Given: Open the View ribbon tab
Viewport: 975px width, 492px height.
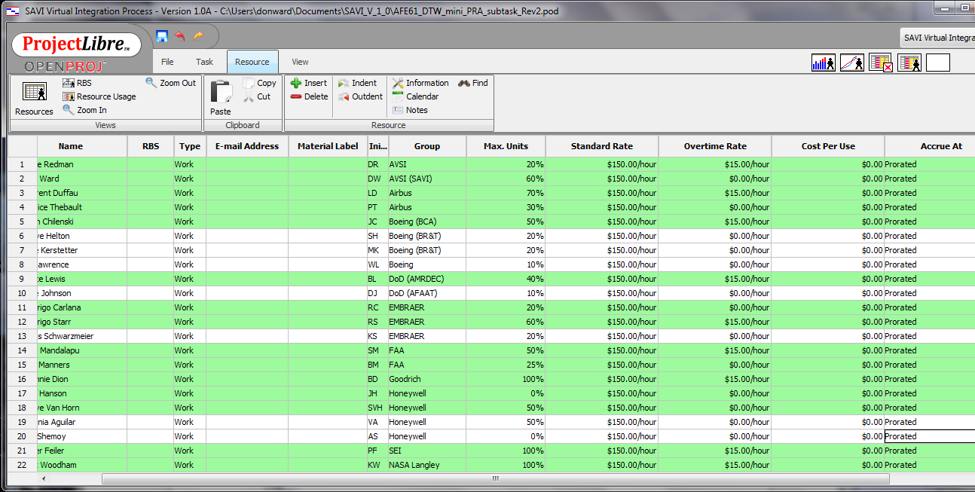Looking at the screenshot, I should (300, 62).
